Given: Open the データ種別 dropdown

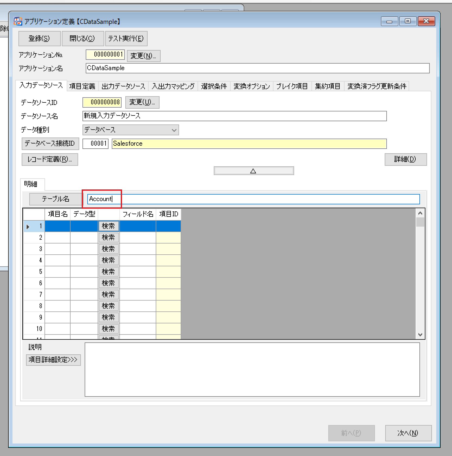Looking at the screenshot, I should (130, 130).
